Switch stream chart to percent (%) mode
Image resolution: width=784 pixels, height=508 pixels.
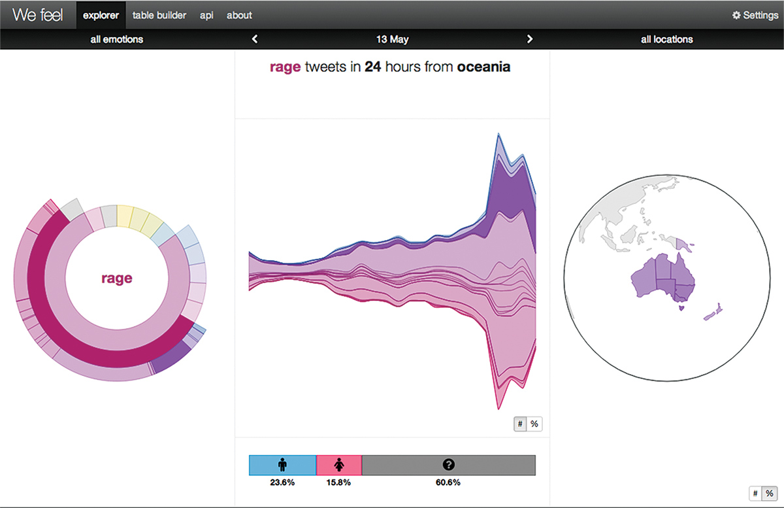pyautogui.click(x=534, y=424)
